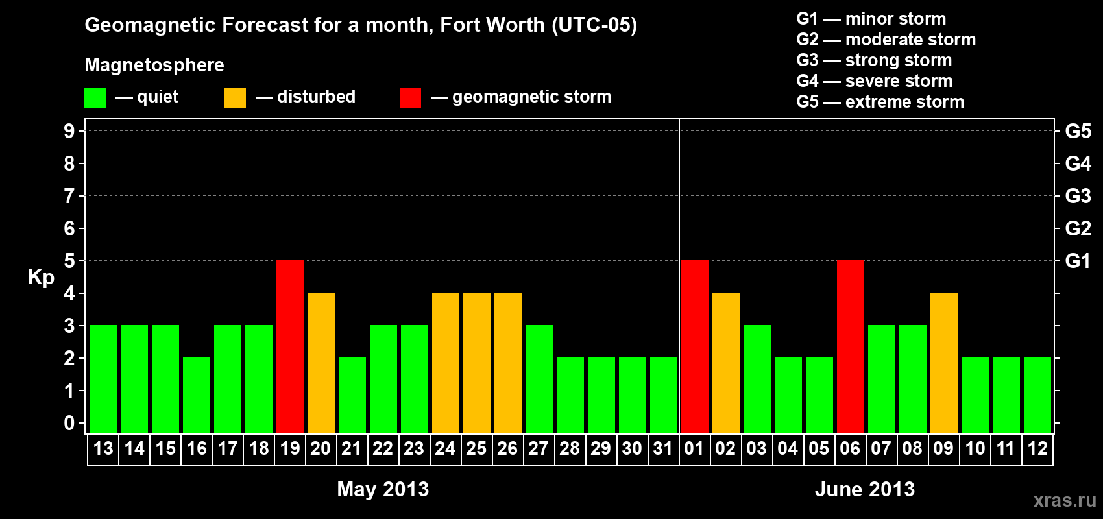Image resolution: width=1103 pixels, height=519 pixels.
Task: Click the orange disturbed legend swatch
Action: (x=235, y=98)
